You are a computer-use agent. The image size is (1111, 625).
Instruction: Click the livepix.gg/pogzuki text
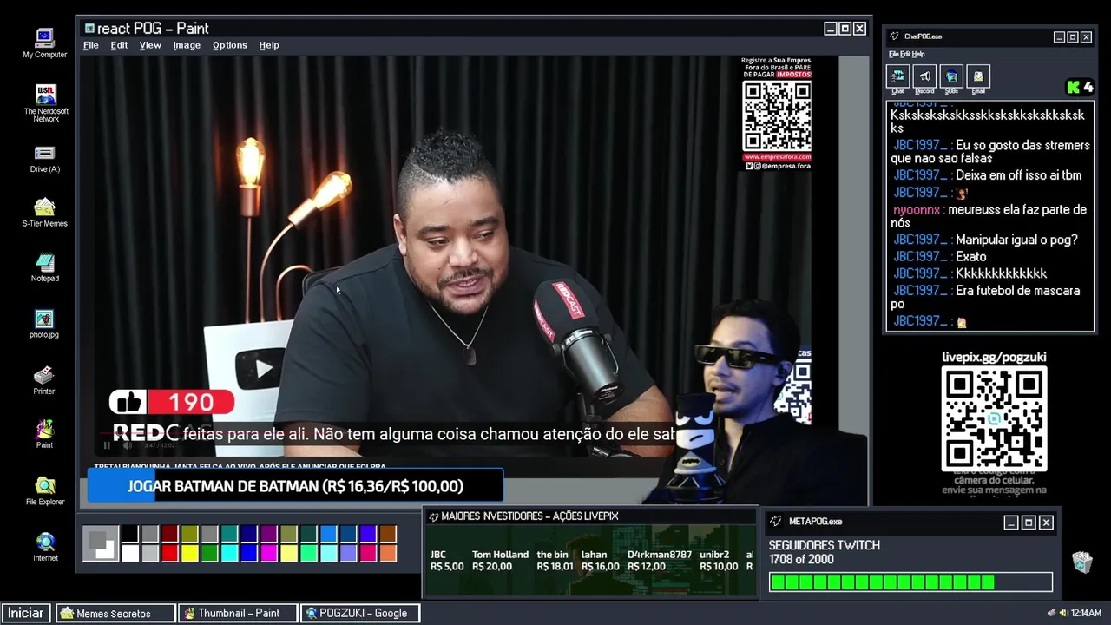994,357
